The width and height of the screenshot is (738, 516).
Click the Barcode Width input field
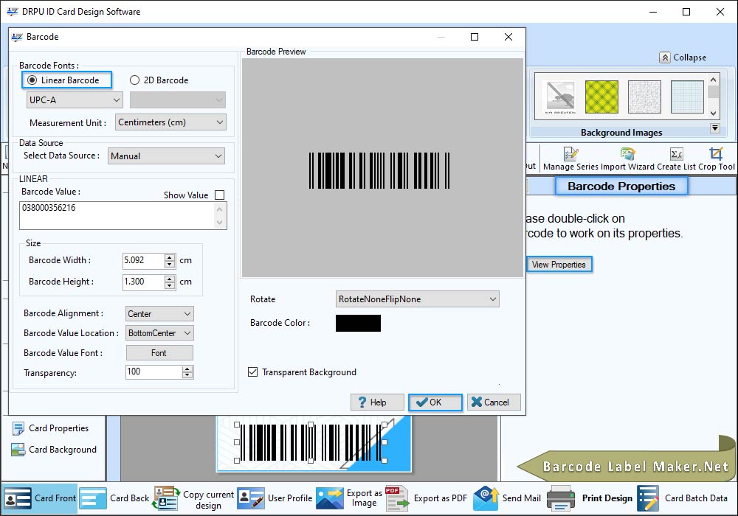tap(144, 260)
